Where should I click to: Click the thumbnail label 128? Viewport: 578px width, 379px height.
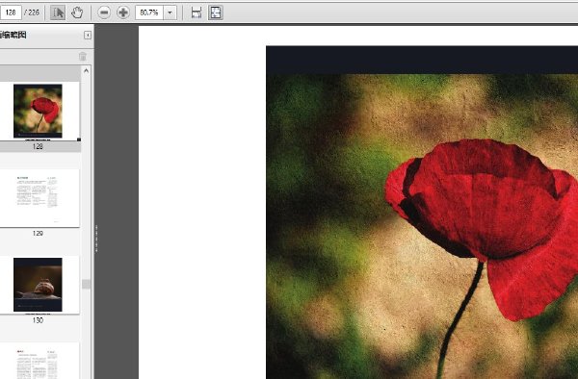(x=38, y=146)
